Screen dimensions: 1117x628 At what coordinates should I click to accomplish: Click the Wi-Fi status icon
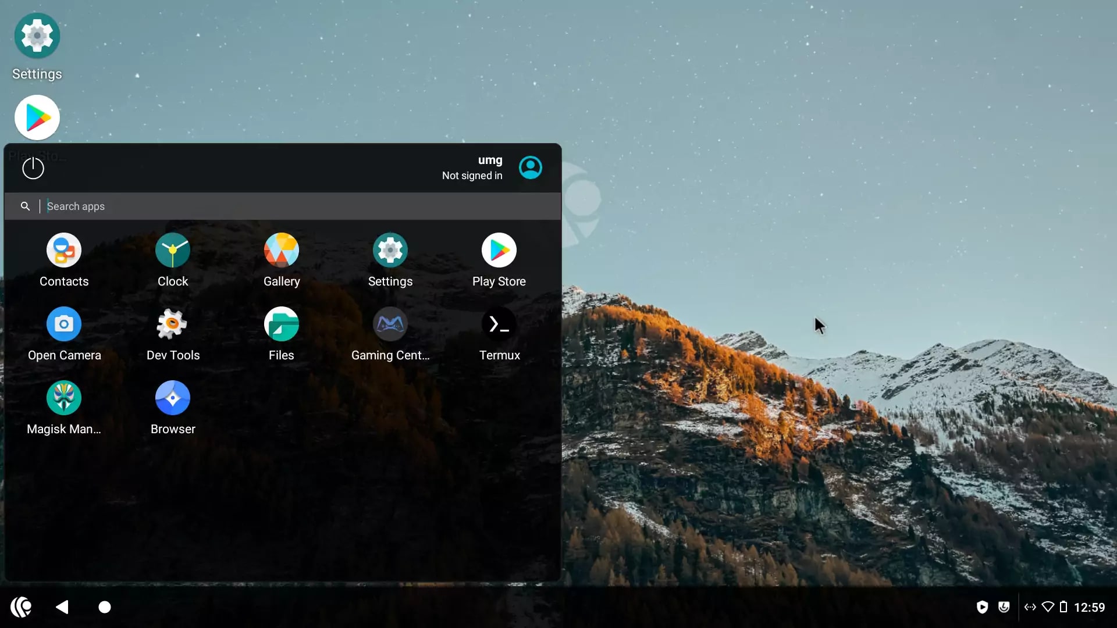point(1048,607)
